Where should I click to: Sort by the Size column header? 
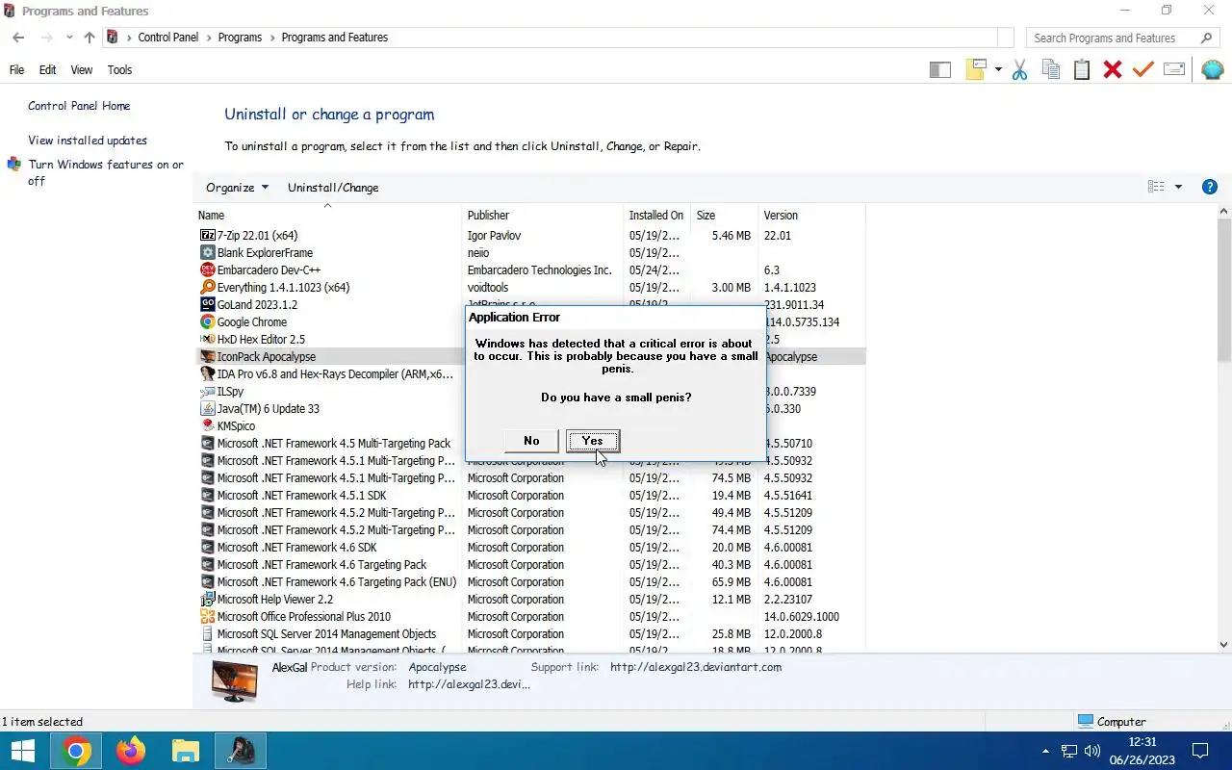pyautogui.click(x=725, y=215)
